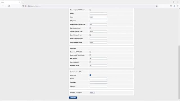Click session expiry field showing 1800
Image resolution: width=180 pixels, height=101 pixels.
(98, 32)
